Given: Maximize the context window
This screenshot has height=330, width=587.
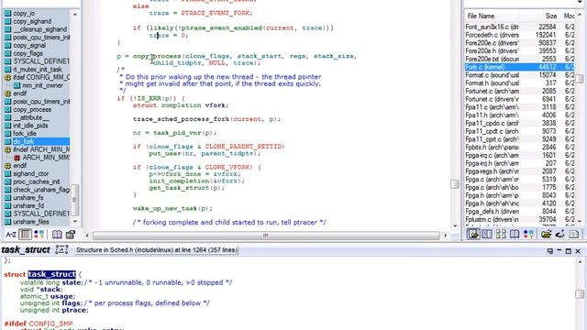Looking at the screenshot, I should pyautogui.click(x=569, y=251).
